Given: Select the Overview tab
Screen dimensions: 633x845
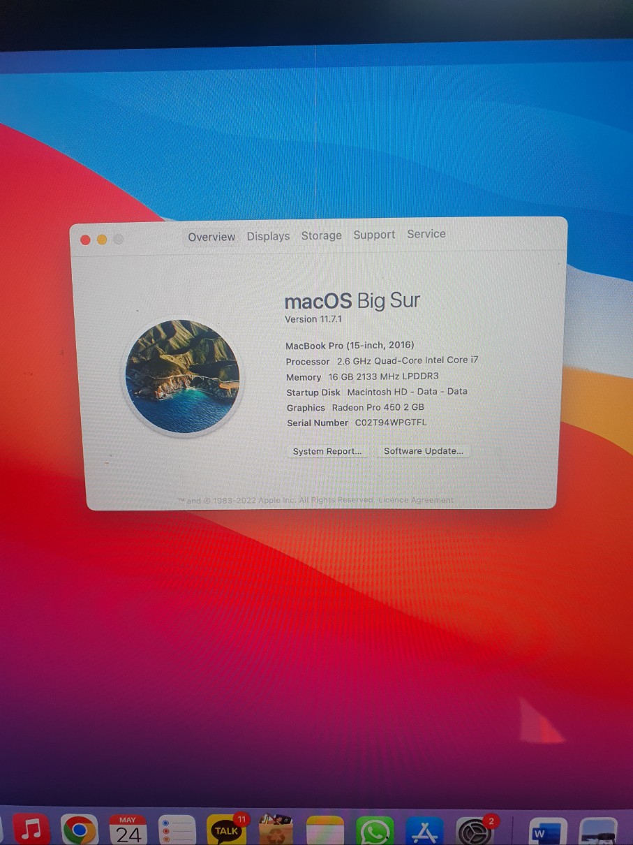Looking at the screenshot, I should coord(211,237).
